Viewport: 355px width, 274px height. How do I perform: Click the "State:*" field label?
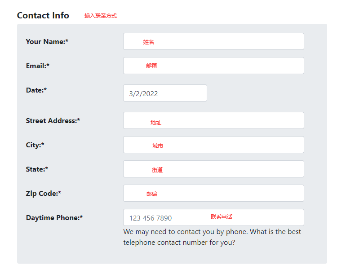tap(37, 169)
